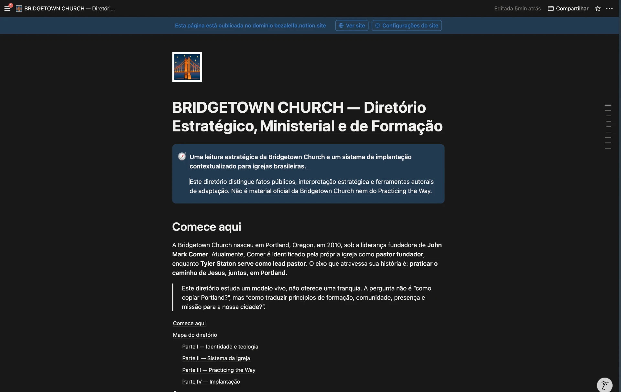The height and width of the screenshot is (392, 621).
Task: Click the callout paragraph starting 'Este diretório distingue'
Action: (x=311, y=186)
